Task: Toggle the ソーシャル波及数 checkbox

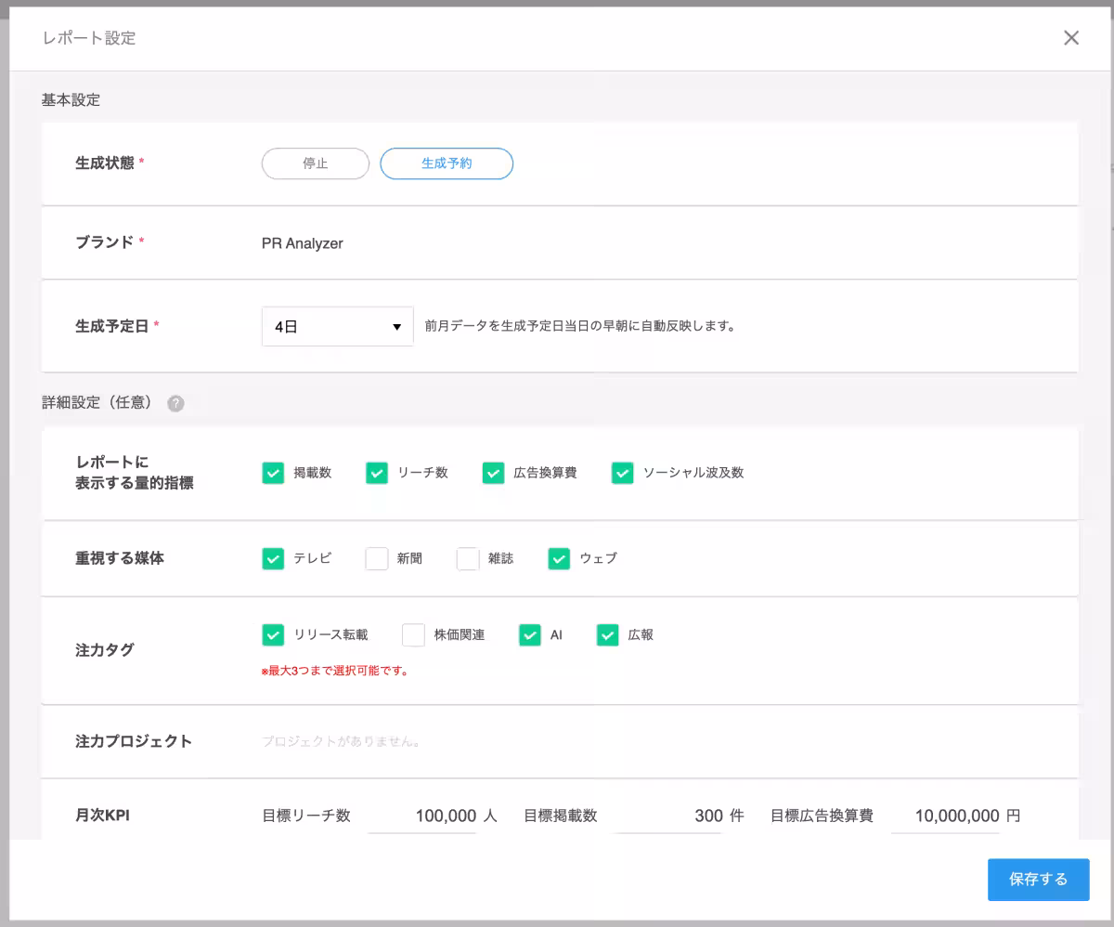Action: 622,473
